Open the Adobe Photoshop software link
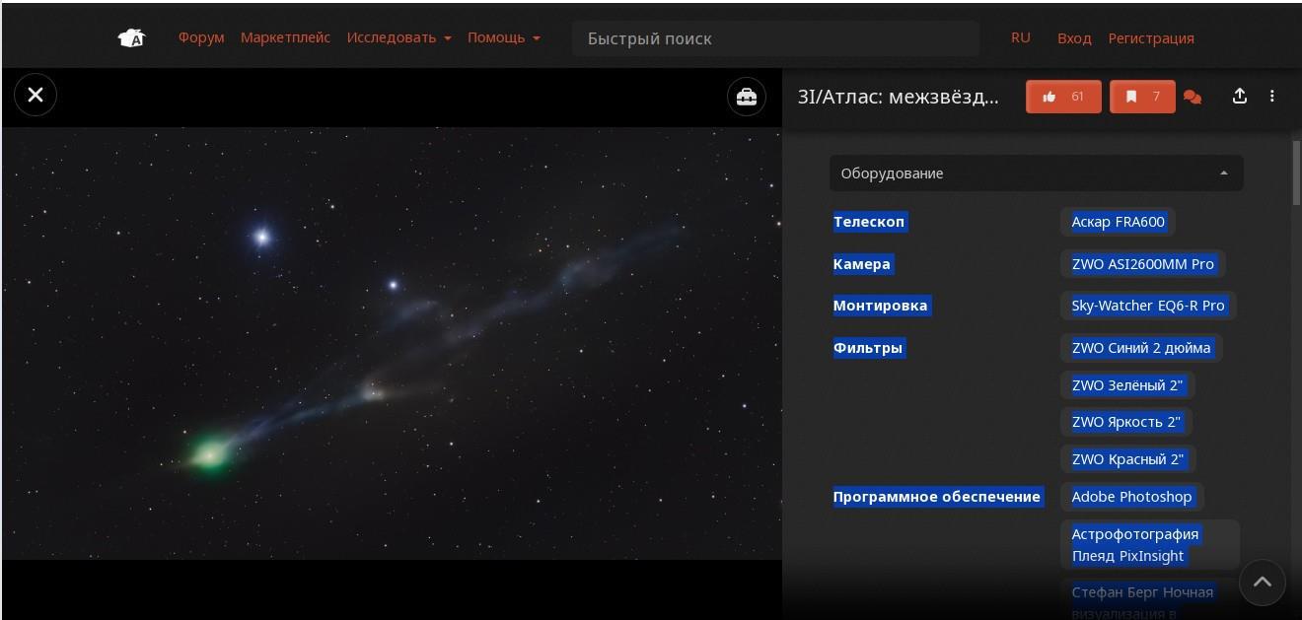 point(1131,497)
